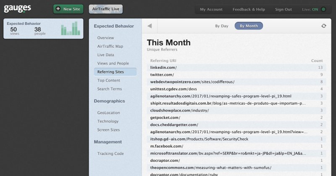Click the plus icon on New Site

tap(58, 9)
